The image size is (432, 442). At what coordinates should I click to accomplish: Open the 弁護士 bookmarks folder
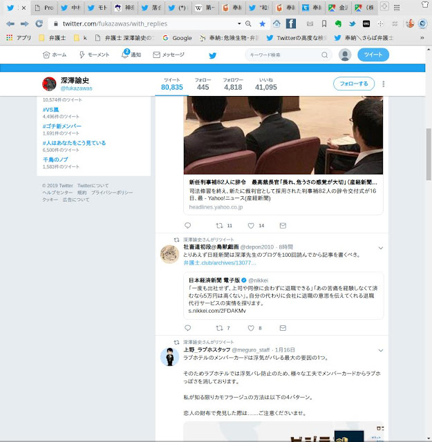[53, 38]
